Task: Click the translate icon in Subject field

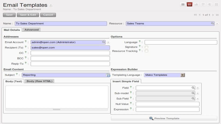Action: coord(108,75)
